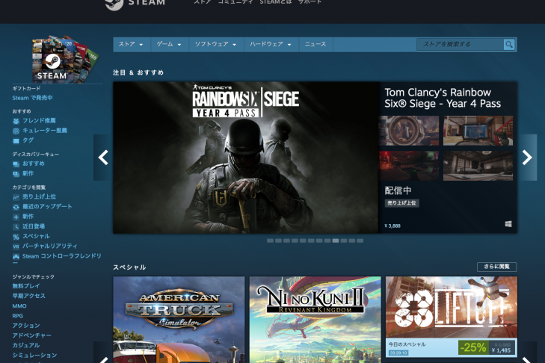View the scope screenshot thumbnail of Siege
The image size is (545, 363).
tap(409, 131)
